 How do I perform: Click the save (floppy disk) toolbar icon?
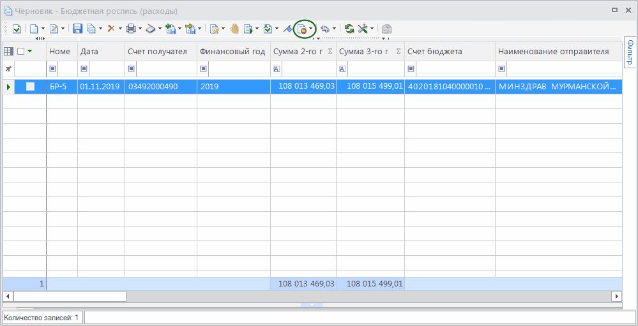[77, 29]
